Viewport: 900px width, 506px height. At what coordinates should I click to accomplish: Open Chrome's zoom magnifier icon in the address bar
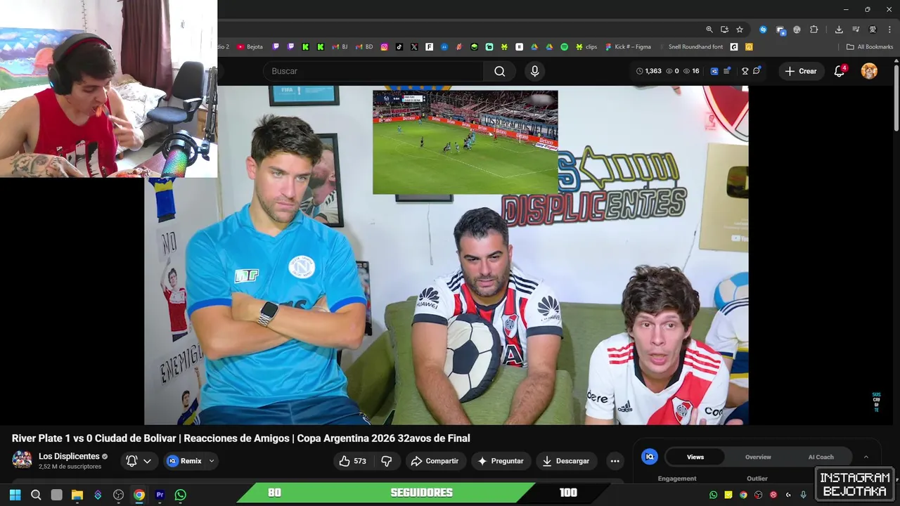[709, 30]
